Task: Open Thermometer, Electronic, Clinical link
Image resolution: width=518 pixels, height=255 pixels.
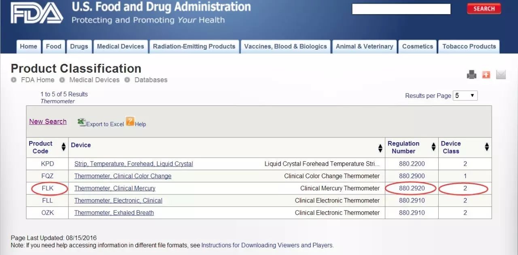Action: click(x=118, y=200)
